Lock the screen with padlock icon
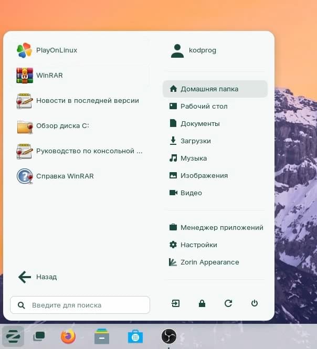This screenshot has height=349, width=317. pyautogui.click(x=202, y=303)
